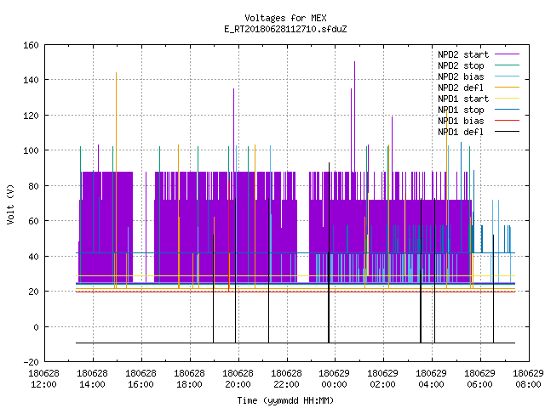Click the y-axis tick value 40
The height and width of the screenshot is (408, 545).
pos(33,257)
